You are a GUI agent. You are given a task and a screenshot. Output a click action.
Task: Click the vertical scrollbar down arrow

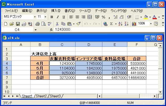pyautogui.click(x=160, y=92)
